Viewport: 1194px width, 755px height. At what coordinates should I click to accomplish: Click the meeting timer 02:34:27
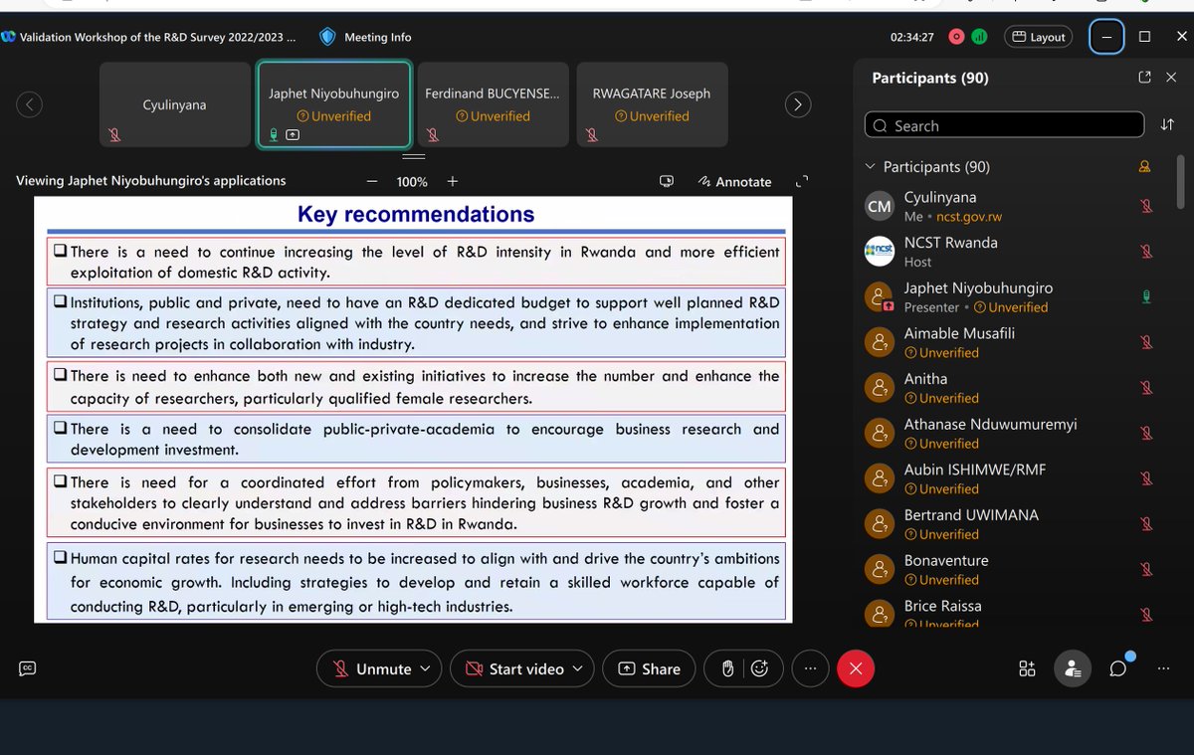pyautogui.click(x=911, y=37)
